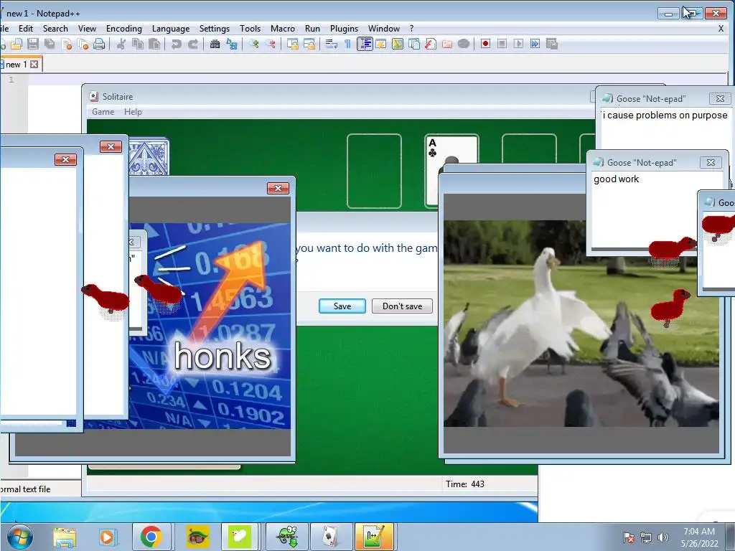This screenshot has width=735, height=551.
Task: Click the Close All toolbar icon
Action: coord(83,44)
